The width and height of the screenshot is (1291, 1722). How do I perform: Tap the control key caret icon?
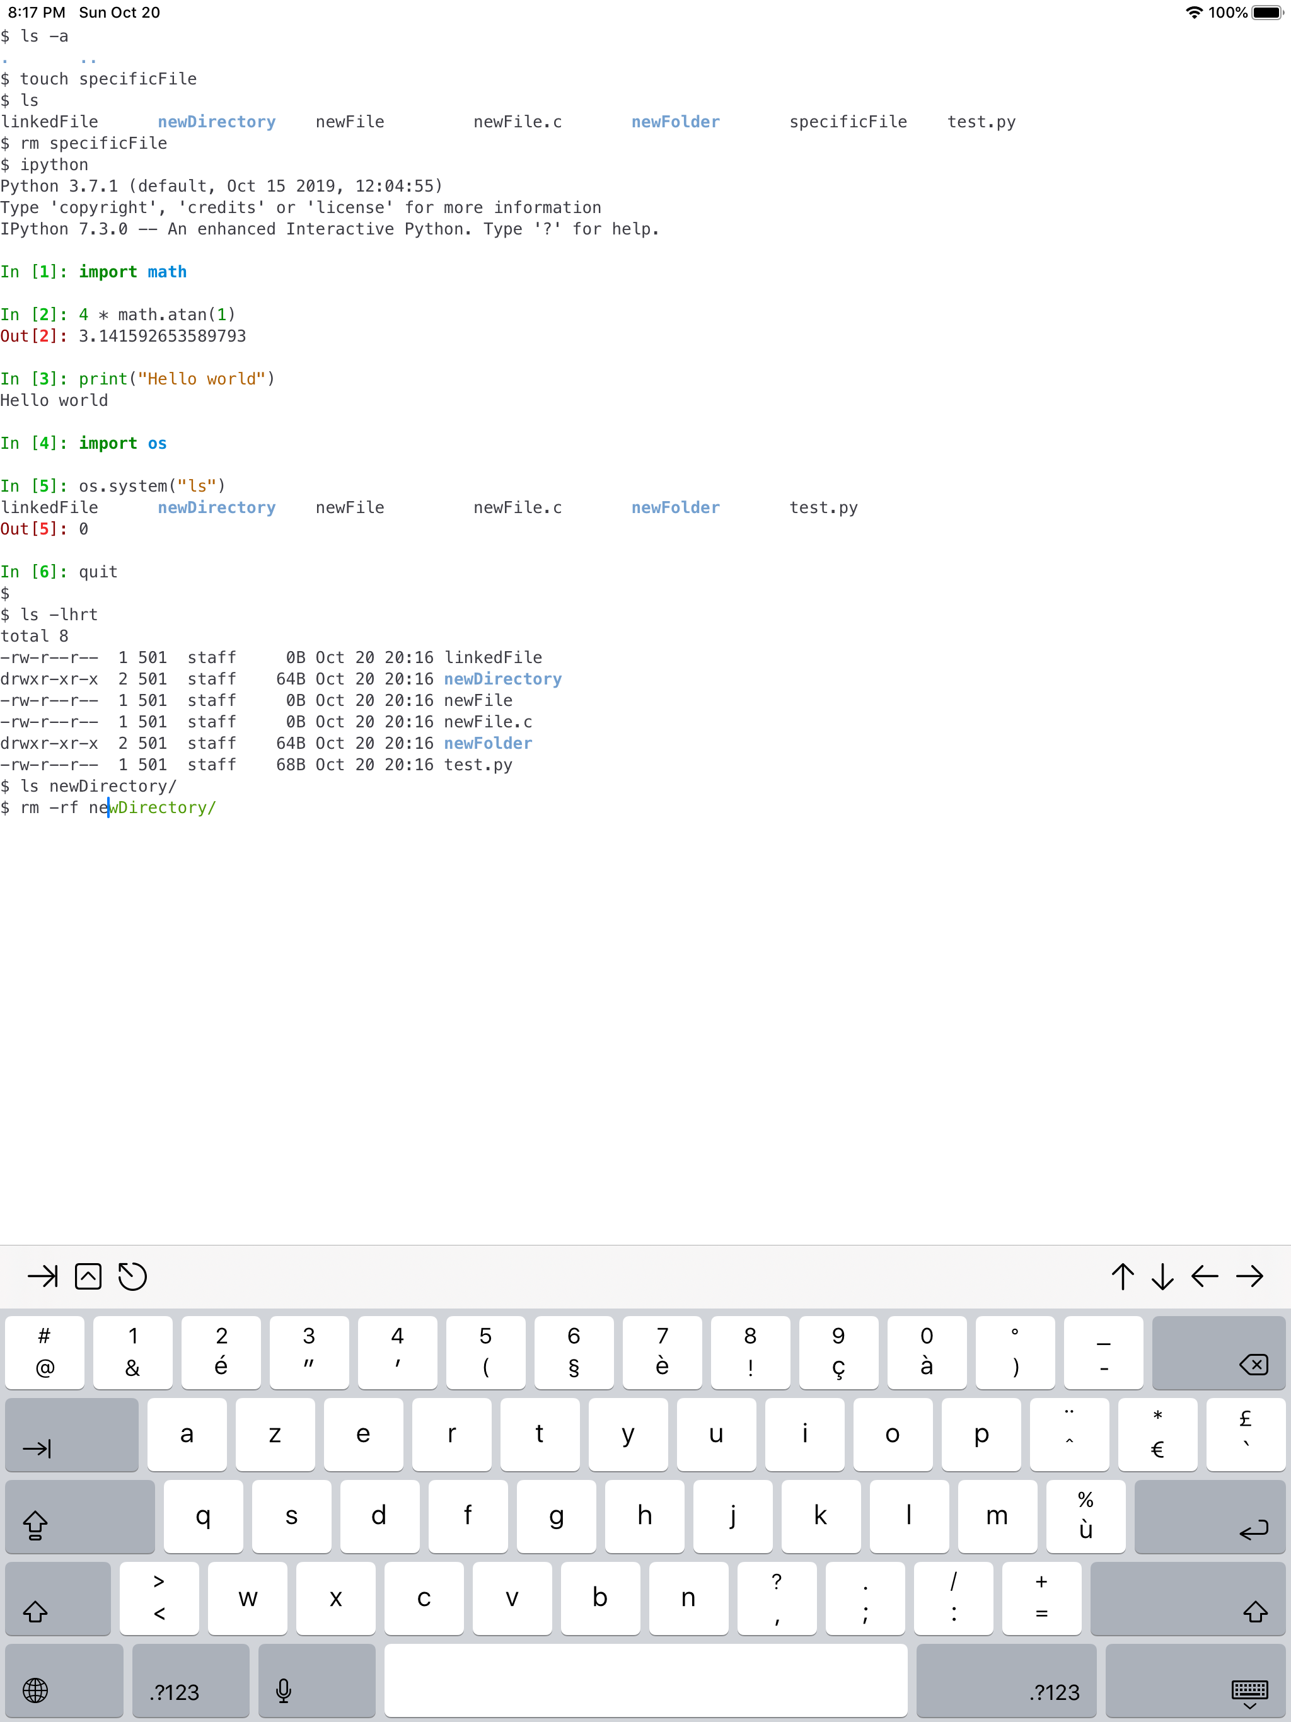tap(88, 1276)
